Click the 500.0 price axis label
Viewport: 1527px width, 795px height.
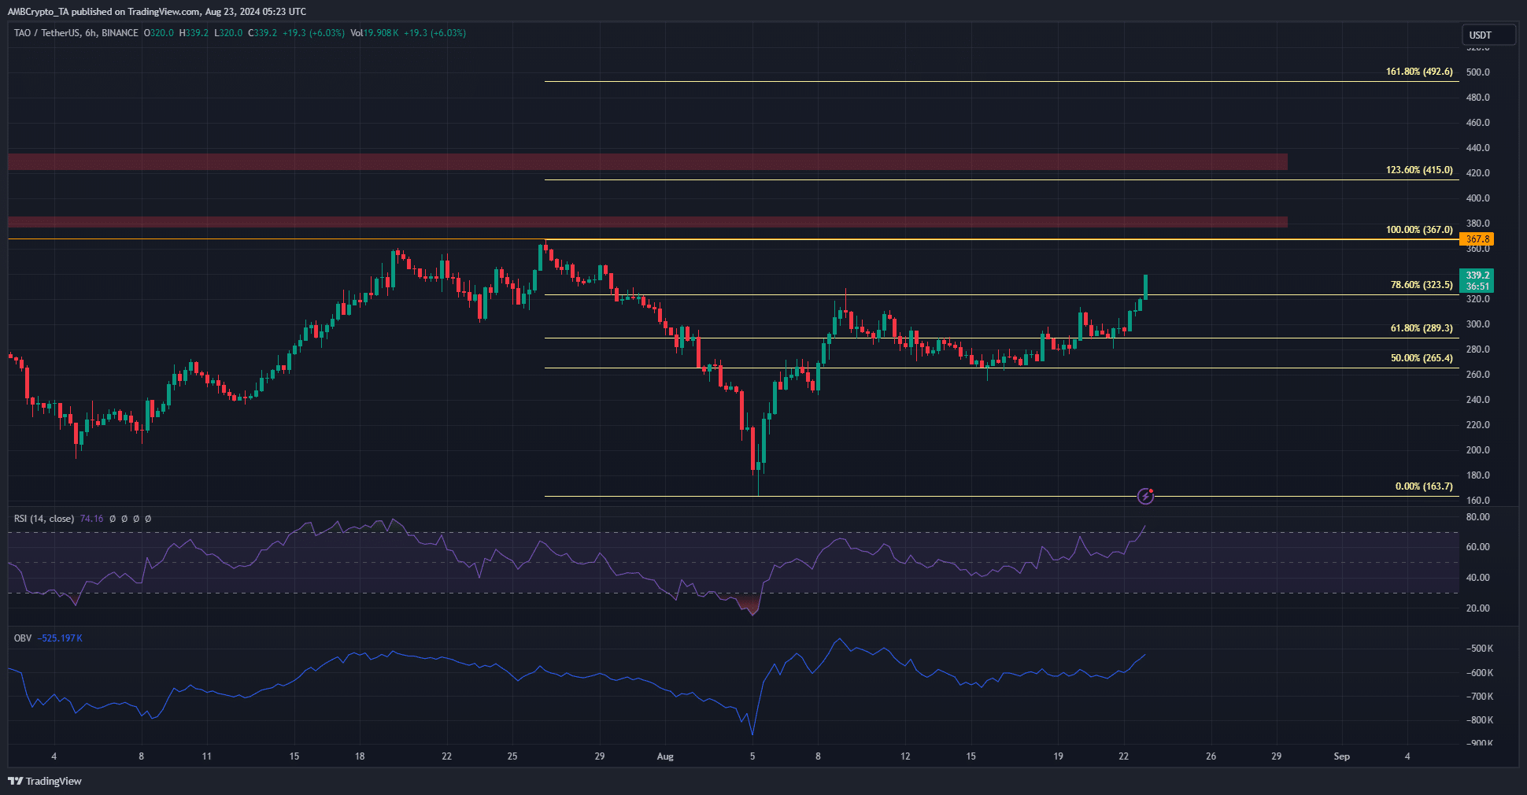1477,72
